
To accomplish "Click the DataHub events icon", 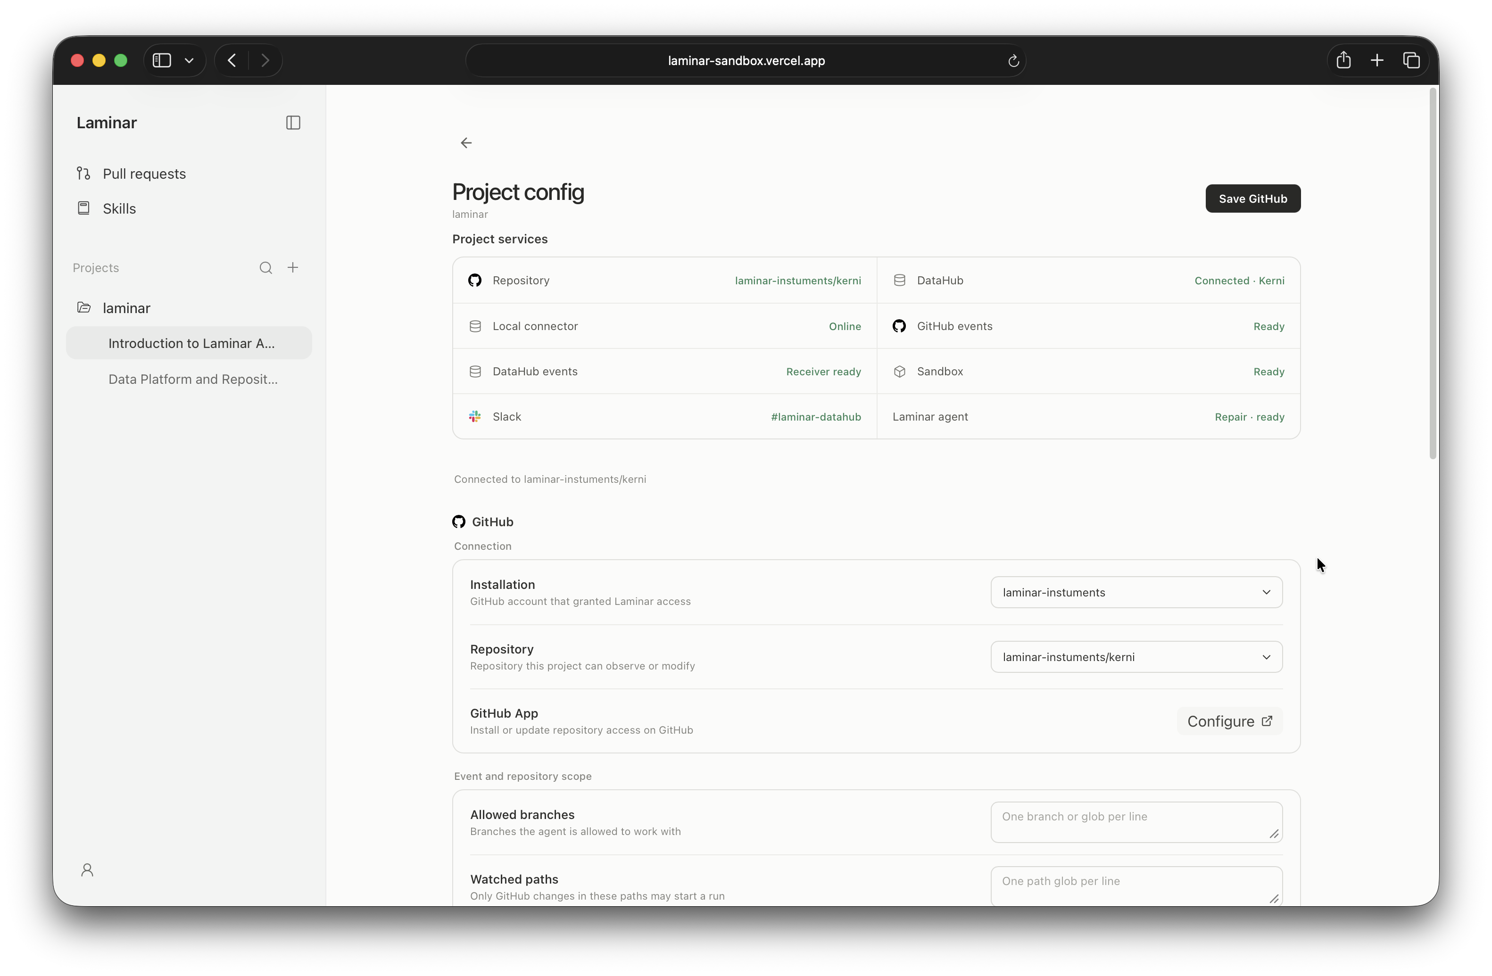I will click(x=475, y=371).
